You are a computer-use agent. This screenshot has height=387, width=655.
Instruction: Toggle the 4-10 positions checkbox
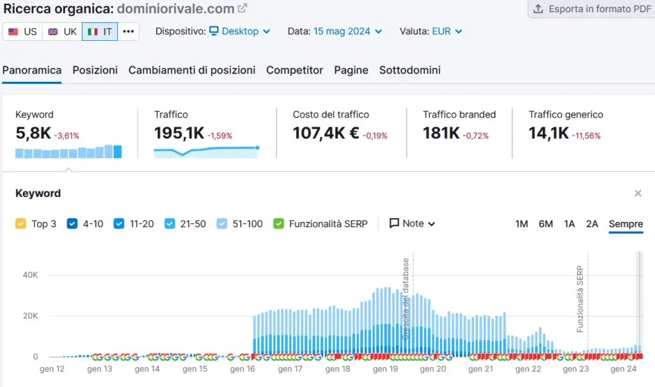[x=72, y=224]
